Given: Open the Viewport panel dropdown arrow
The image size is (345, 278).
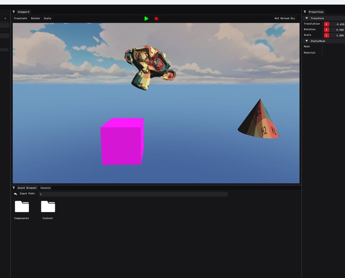Looking at the screenshot, I should click(x=13, y=12).
